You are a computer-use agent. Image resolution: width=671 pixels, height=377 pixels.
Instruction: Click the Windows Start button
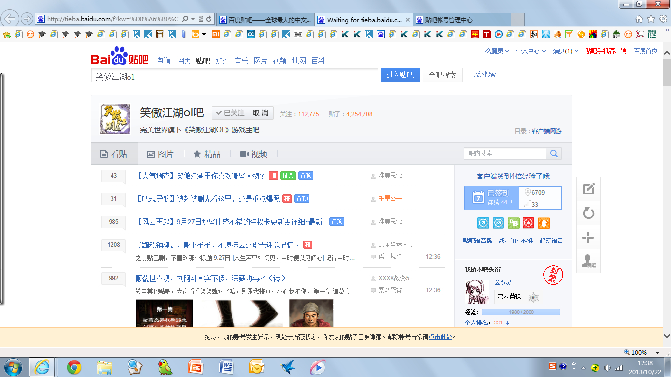tap(13, 367)
